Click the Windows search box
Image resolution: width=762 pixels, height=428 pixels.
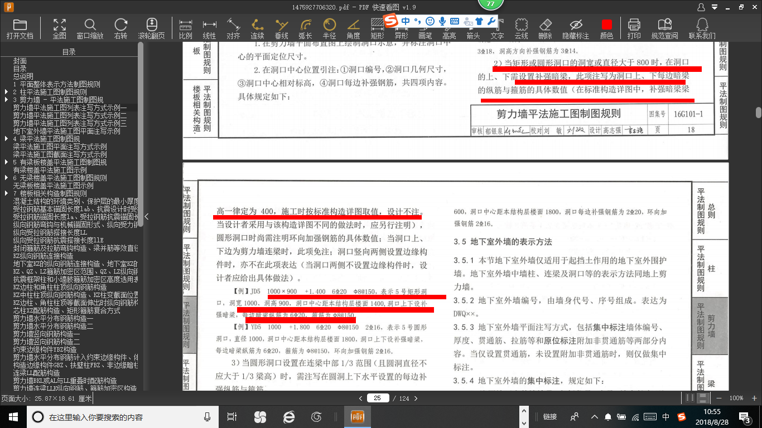pyautogui.click(x=122, y=416)
